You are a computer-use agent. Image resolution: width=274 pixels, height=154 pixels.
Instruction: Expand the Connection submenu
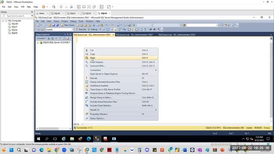tap(121, 70)
